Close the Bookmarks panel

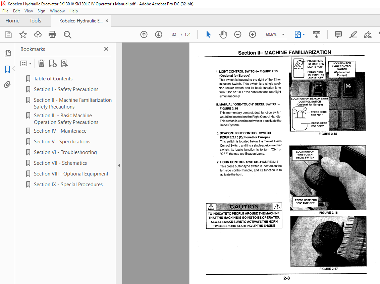coord(106,49)
